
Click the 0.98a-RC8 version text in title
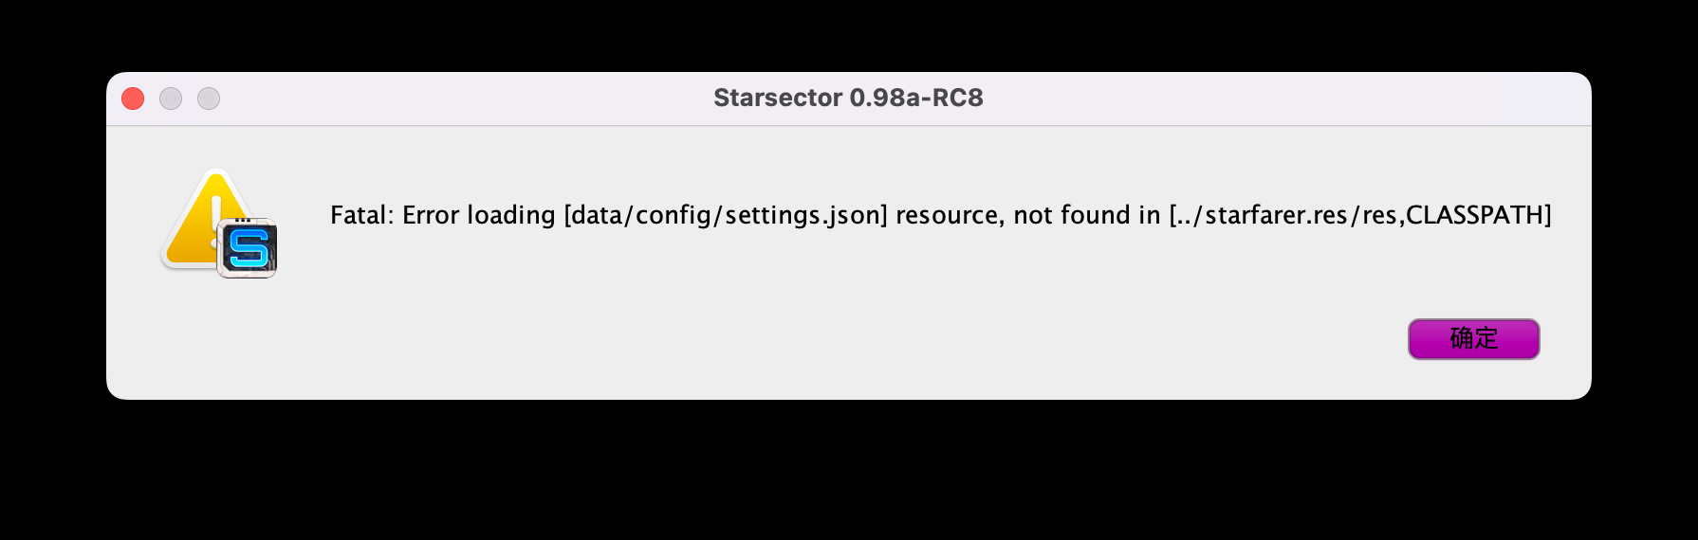tap(916, 98)
